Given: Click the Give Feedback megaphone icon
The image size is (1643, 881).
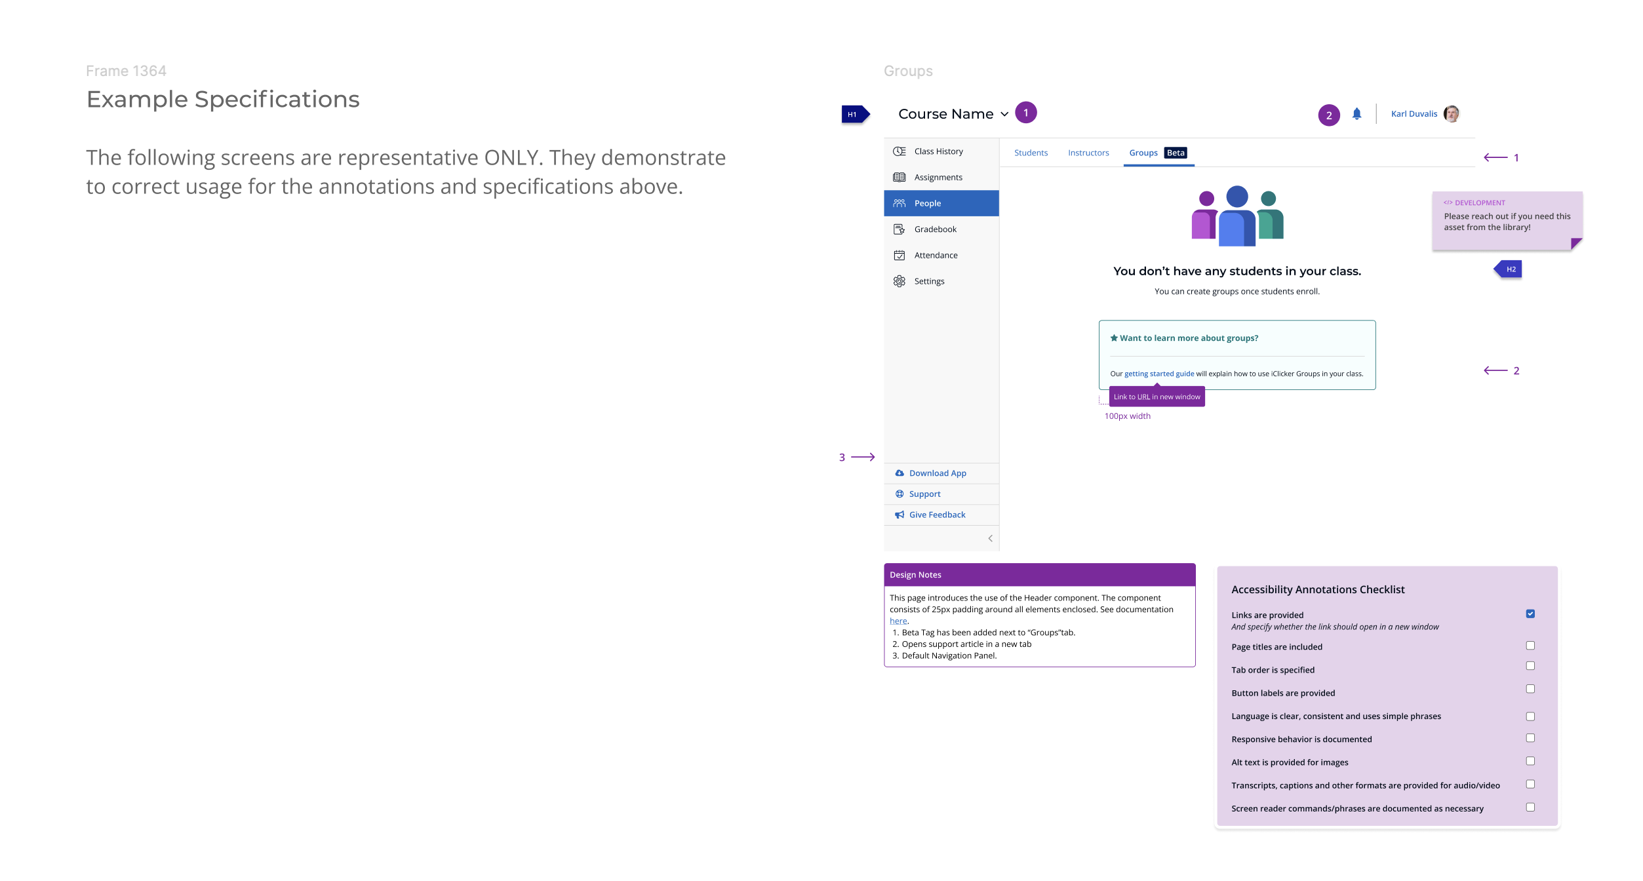Looking at the screenshot, I should 900,515.
